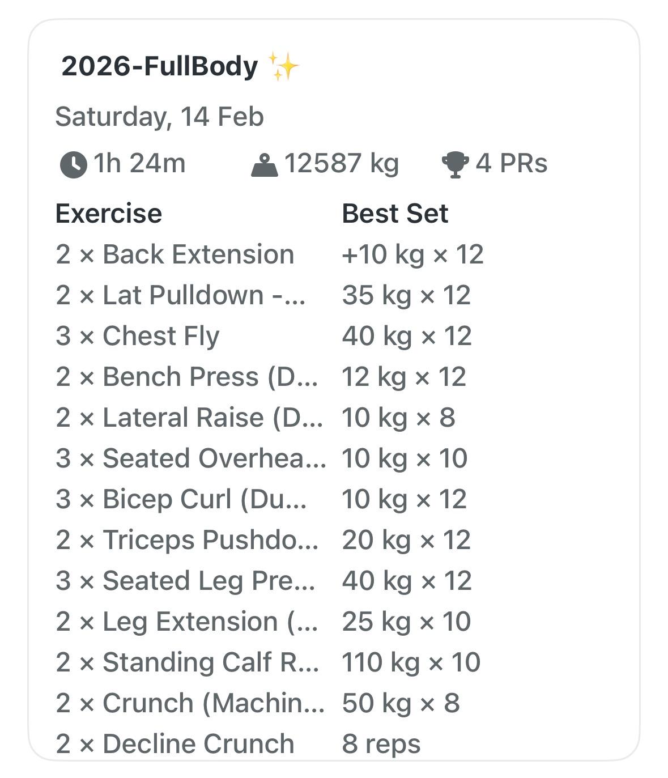Click the weight volume icon

point(264,165)
